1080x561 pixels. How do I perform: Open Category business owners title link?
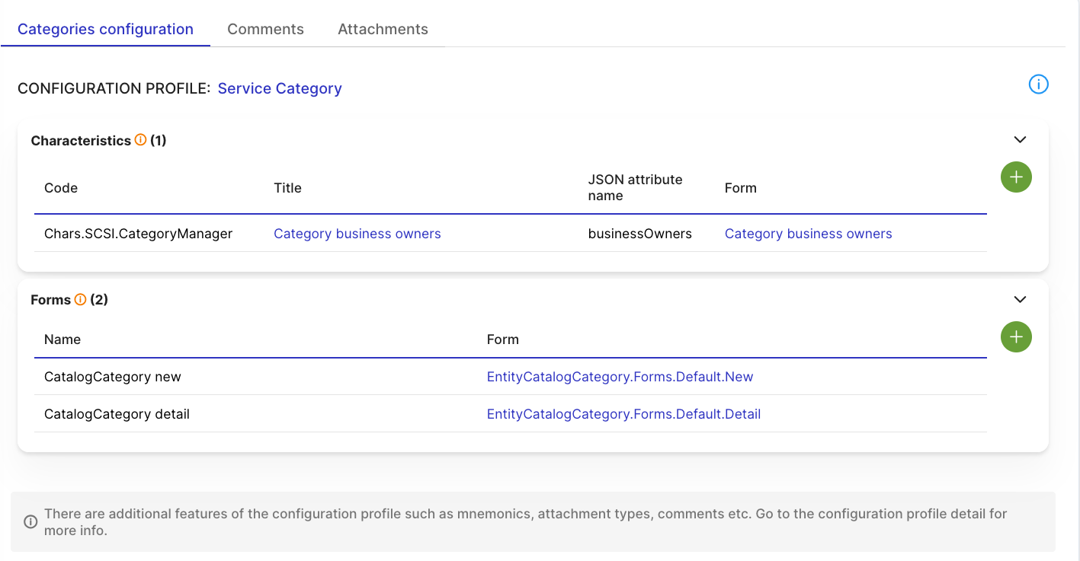(357, 234)
